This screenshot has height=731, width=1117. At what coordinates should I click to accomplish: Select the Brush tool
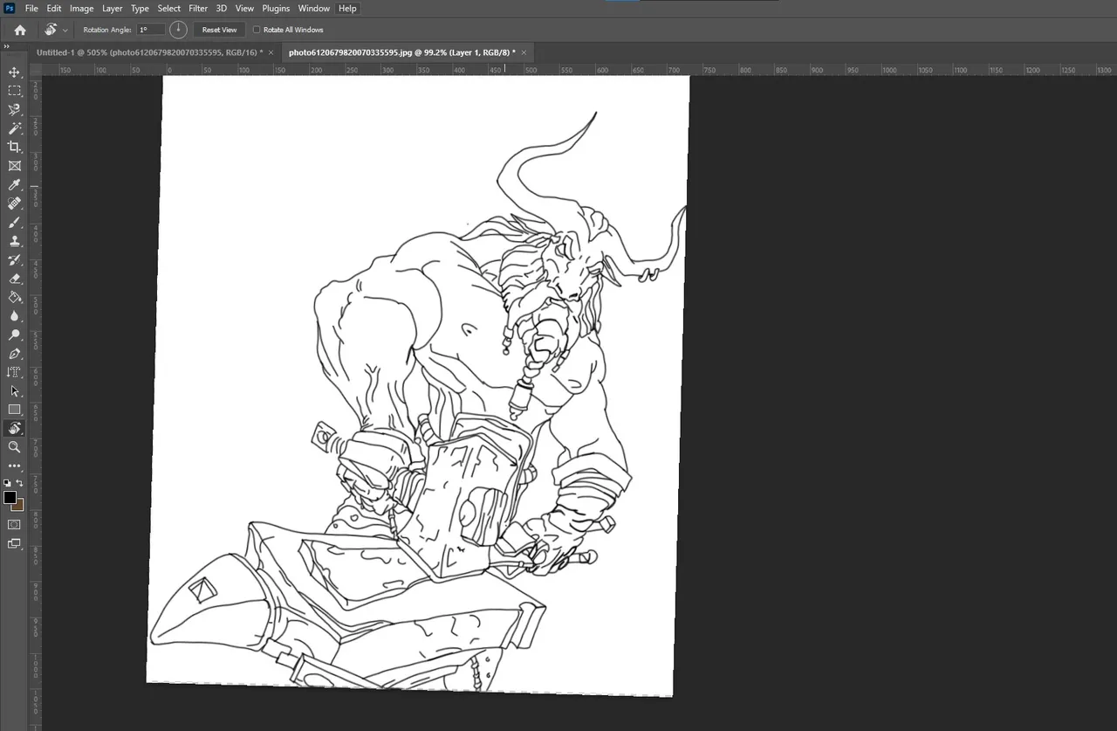coord(14,223)
